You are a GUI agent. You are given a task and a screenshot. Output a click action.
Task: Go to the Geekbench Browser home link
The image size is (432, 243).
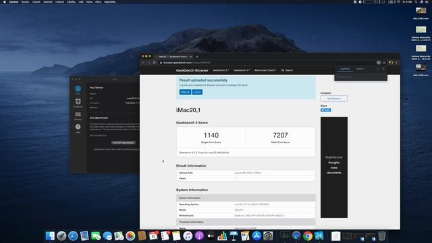[x=192, y=70]
